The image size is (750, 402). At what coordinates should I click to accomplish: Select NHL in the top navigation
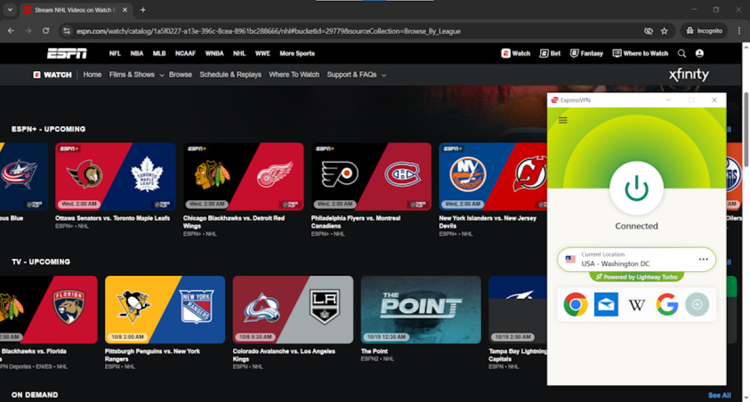[x=239, y=54]
